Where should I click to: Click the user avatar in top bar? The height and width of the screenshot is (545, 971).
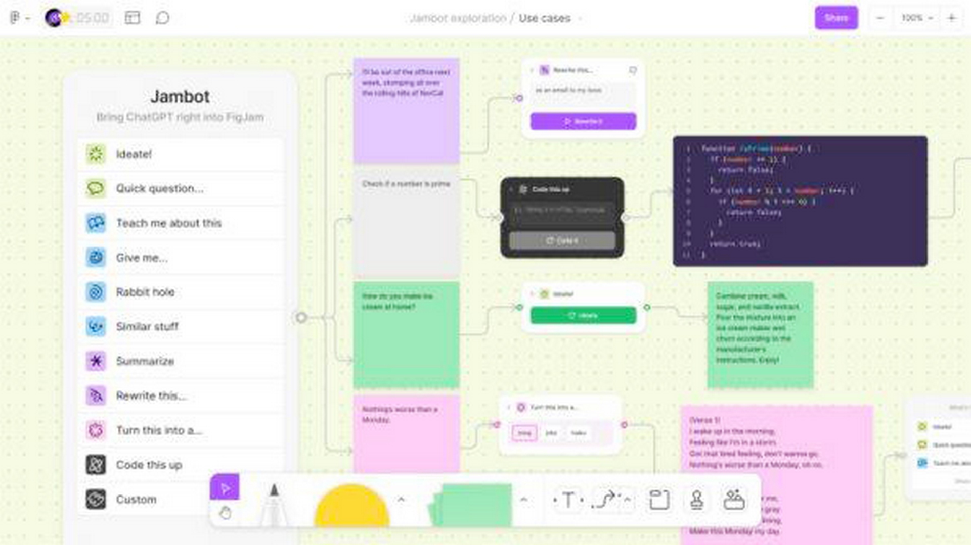(x=53, y=18)
